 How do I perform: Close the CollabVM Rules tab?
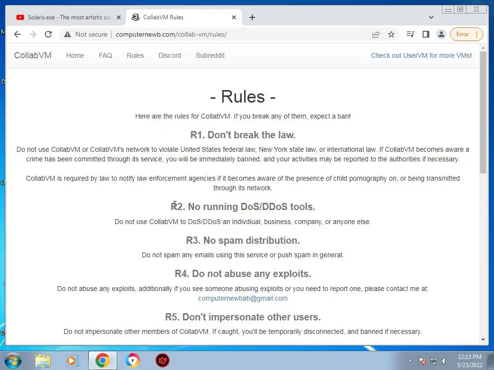click(234, 17)
